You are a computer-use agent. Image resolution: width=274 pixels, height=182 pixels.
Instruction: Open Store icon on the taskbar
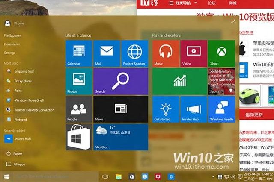coord(131,177)
